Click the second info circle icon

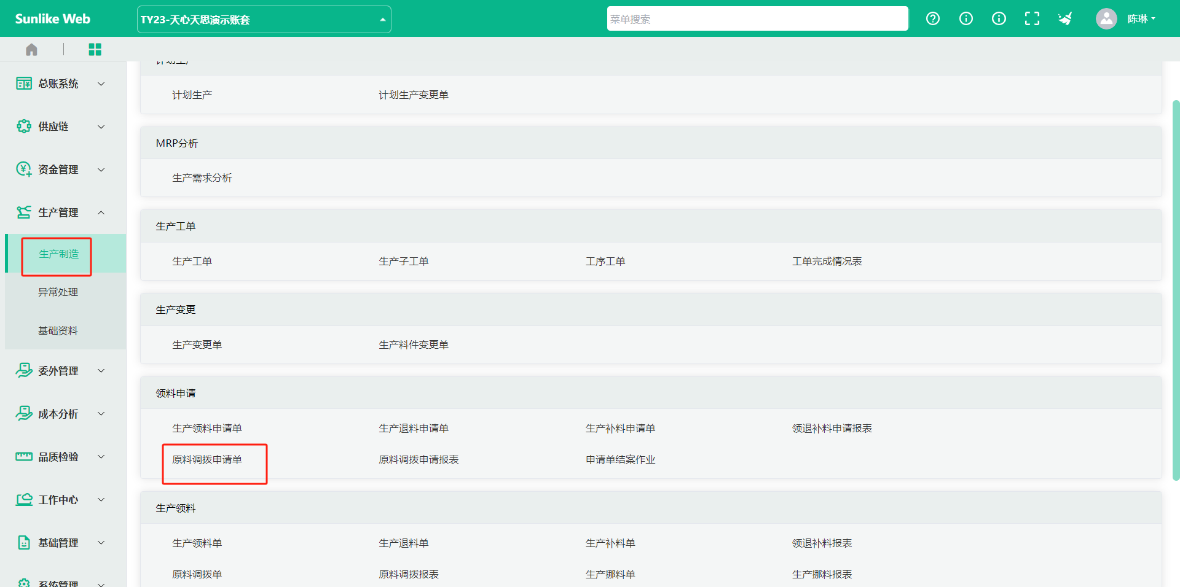pos(999,18)
